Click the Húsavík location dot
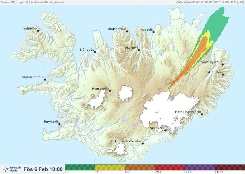The height and width of the screenshot is (174, 245). click(154, 32)
